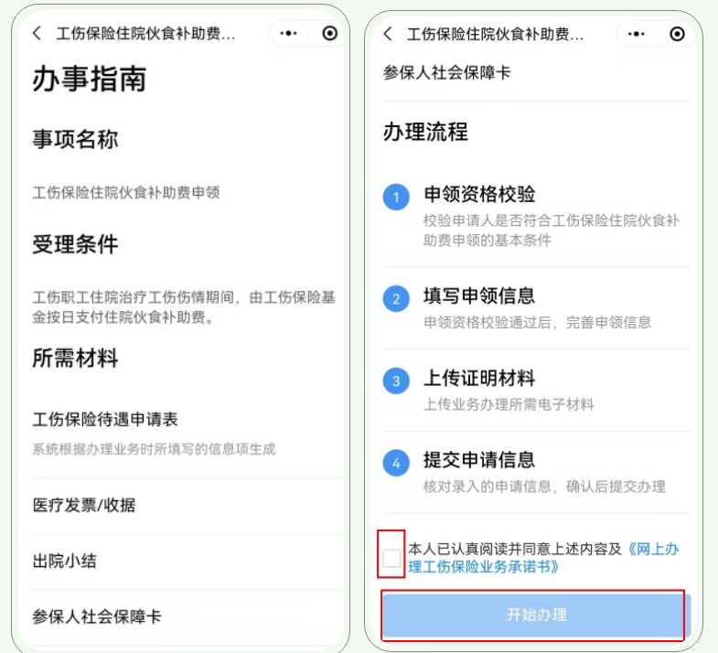
Task: Open the 网上办理工伤保险业务承诺书 link
Action: [x=543, y=558]
